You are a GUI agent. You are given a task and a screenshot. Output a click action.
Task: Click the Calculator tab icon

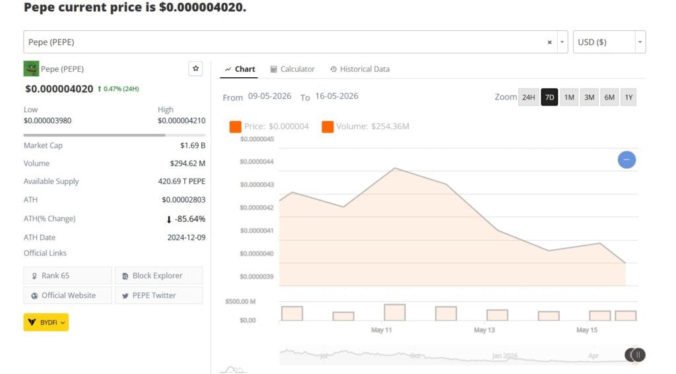pos(273,69)
